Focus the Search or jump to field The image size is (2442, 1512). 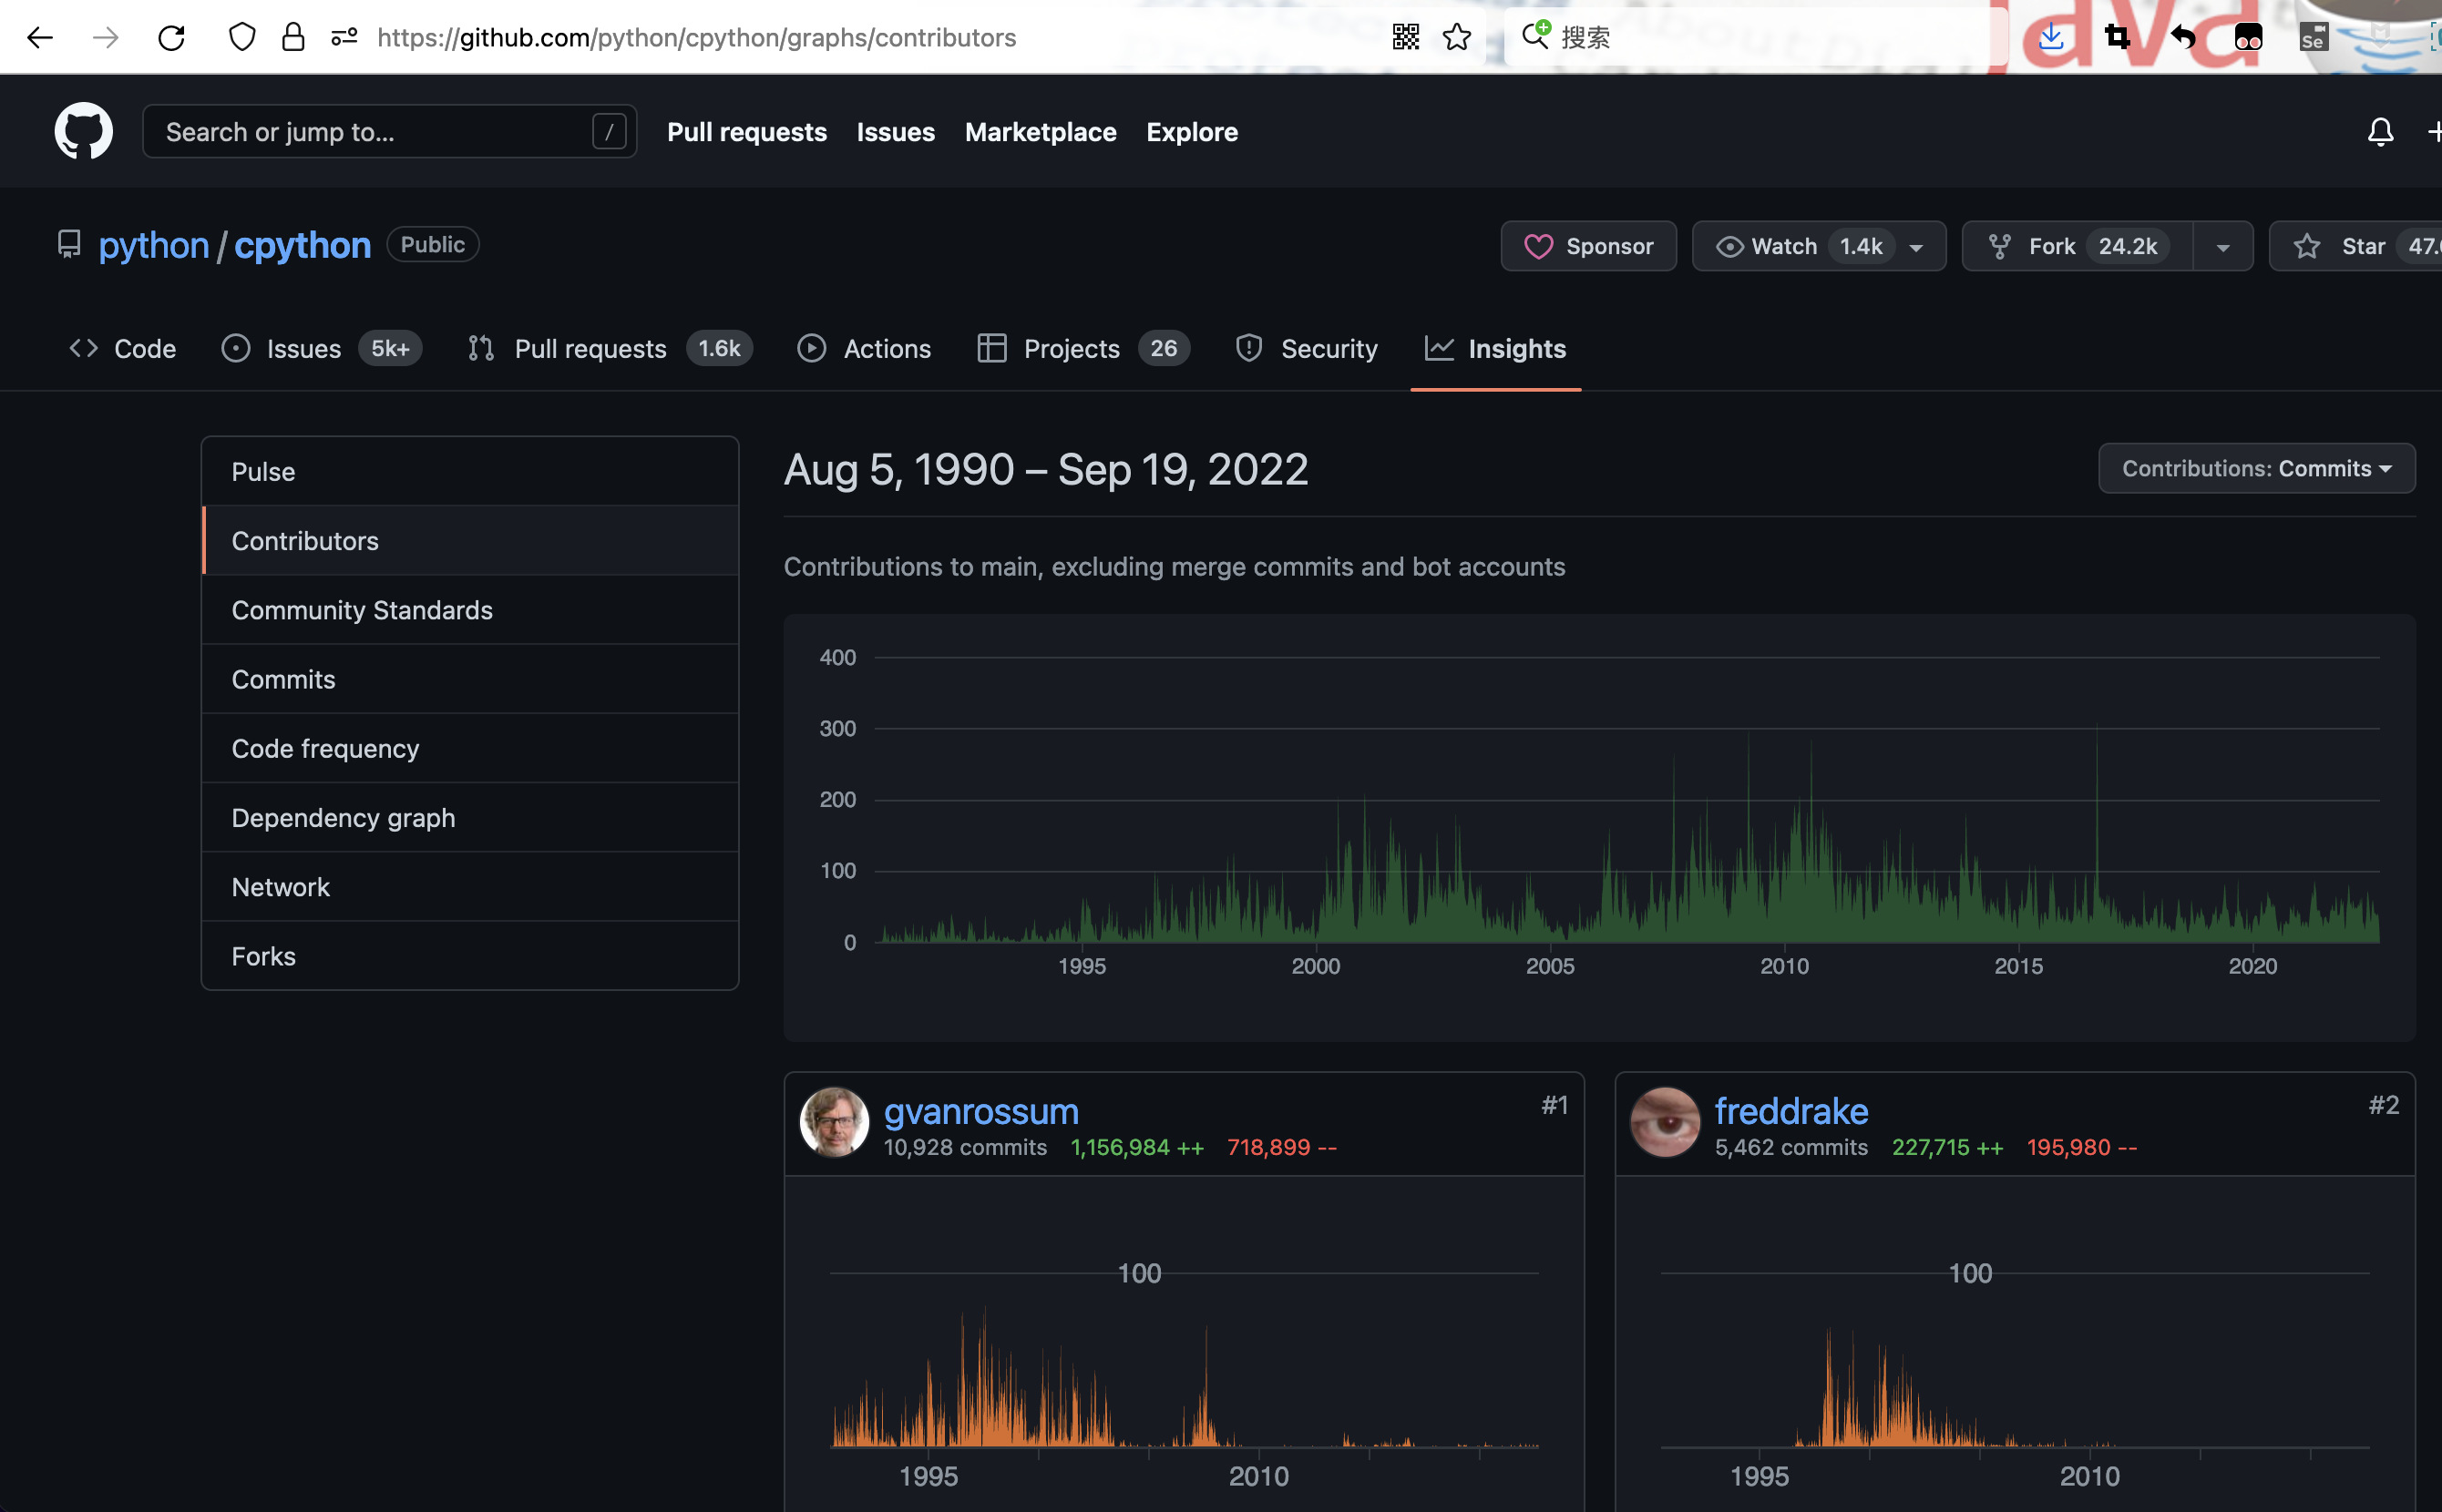[x=389, y=131]
